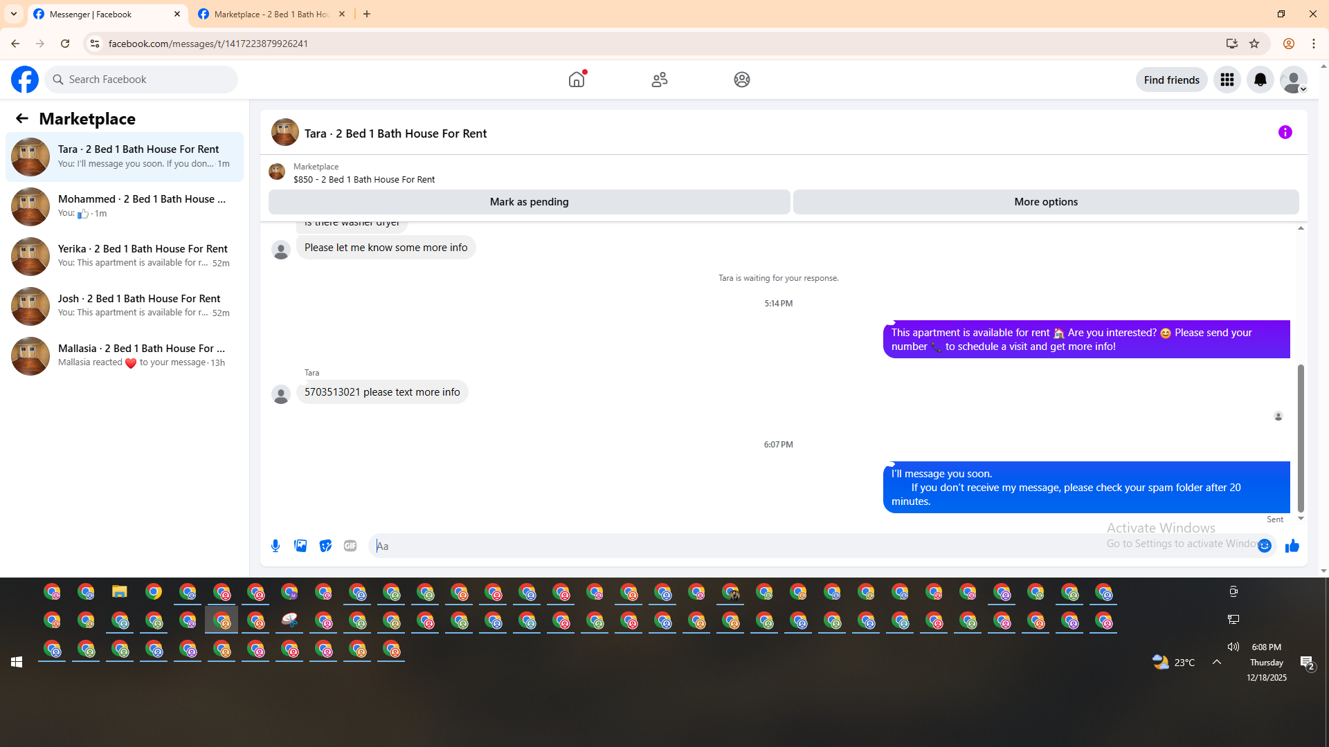Viewport: 1329px width, 747px height.
Task: Open the Friends icon in top navigation
Action: [660, 80]
